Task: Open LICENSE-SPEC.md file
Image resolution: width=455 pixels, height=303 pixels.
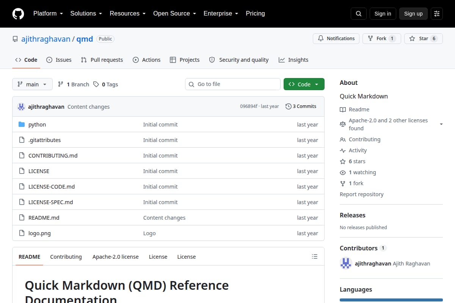Action: tap(51, 202)
